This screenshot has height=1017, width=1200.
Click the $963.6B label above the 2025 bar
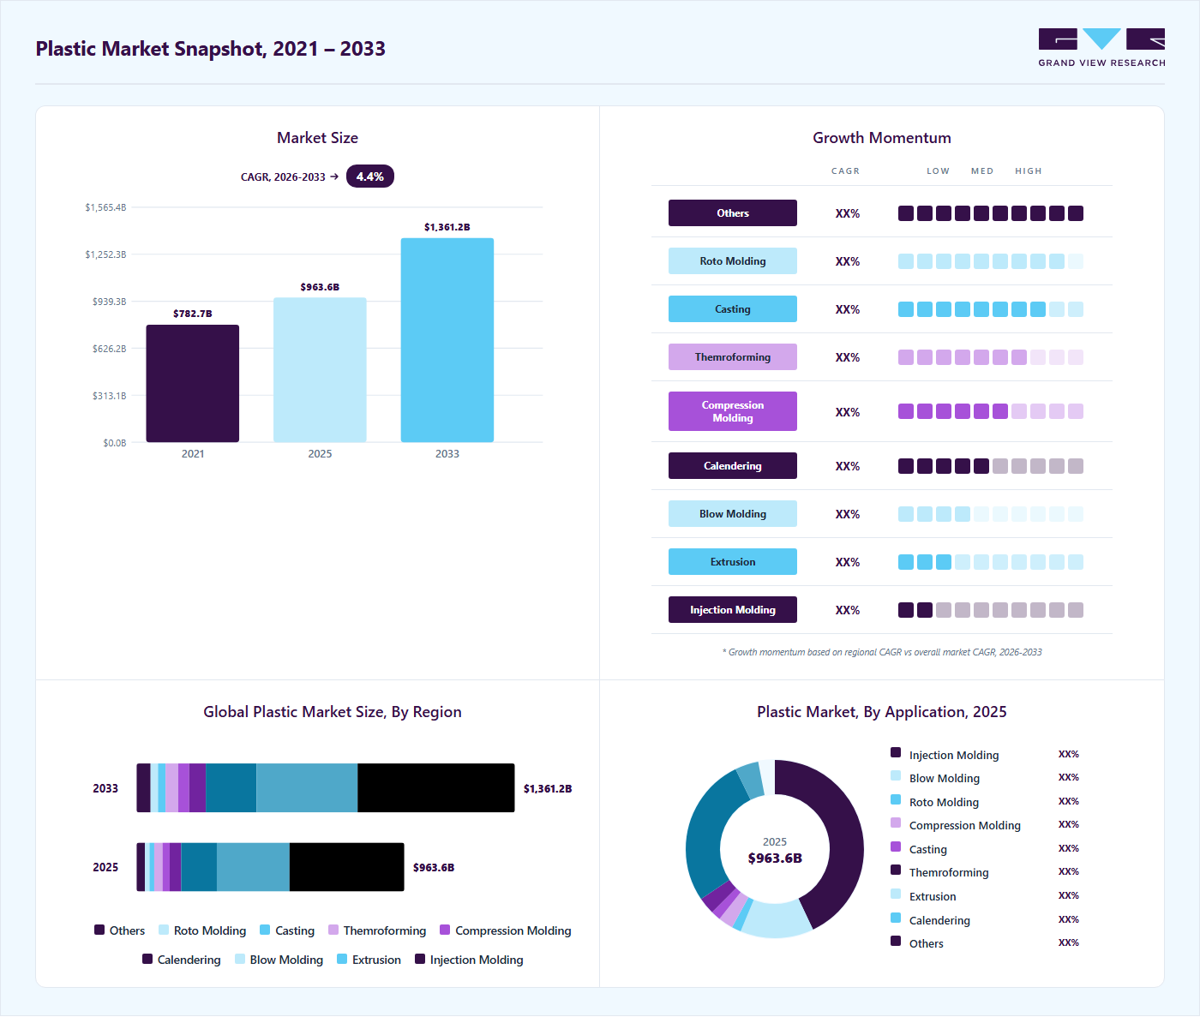[x=320, y=287]
